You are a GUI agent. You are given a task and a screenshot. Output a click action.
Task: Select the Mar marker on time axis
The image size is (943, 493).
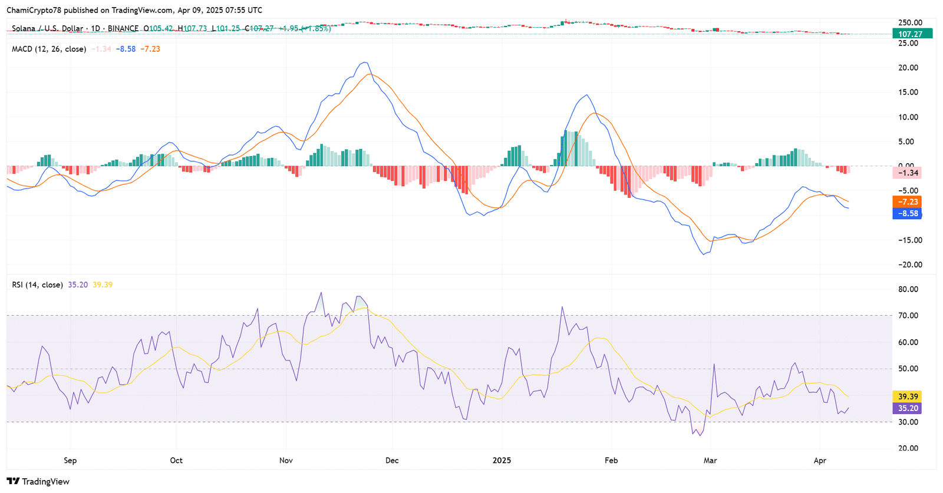[x=710, y=461]
